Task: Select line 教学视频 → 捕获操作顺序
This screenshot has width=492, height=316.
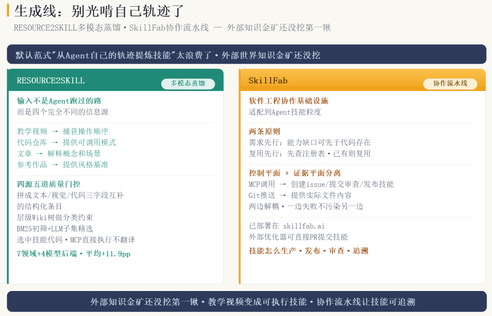Action: (x=62, y=131)
